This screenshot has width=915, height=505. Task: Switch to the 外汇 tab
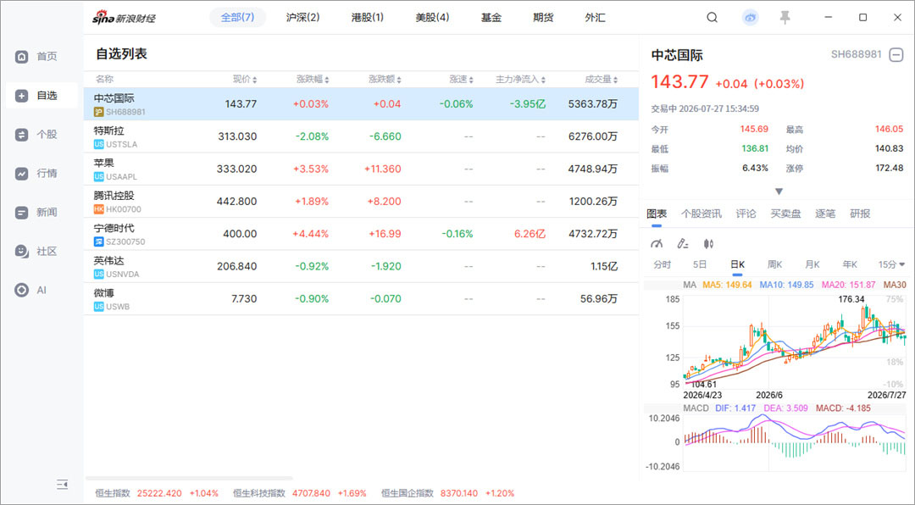click(596, 18)
